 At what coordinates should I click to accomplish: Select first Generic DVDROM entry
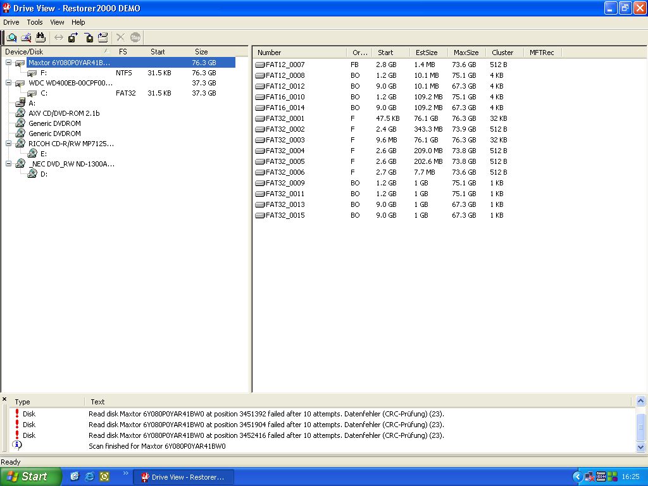point(54,123)
